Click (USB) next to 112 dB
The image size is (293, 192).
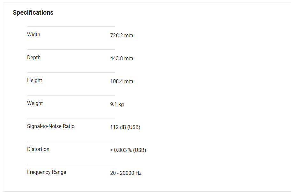134,127
